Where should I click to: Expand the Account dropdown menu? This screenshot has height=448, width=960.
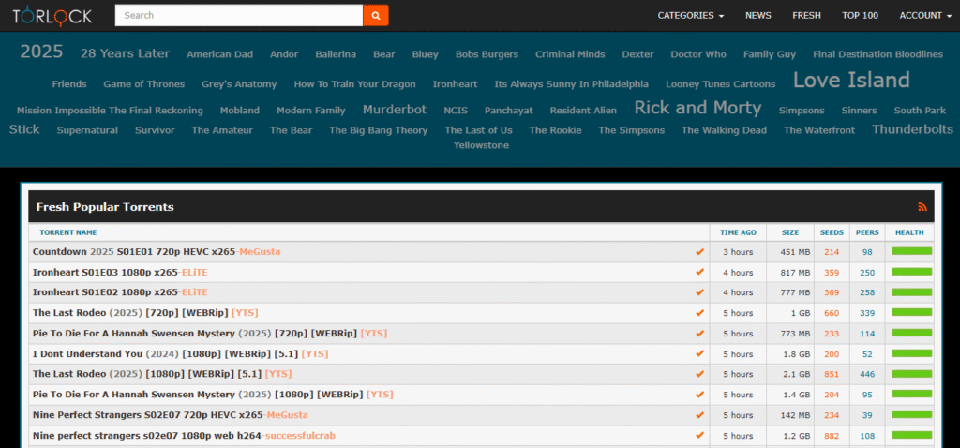(x=925, y=15)
